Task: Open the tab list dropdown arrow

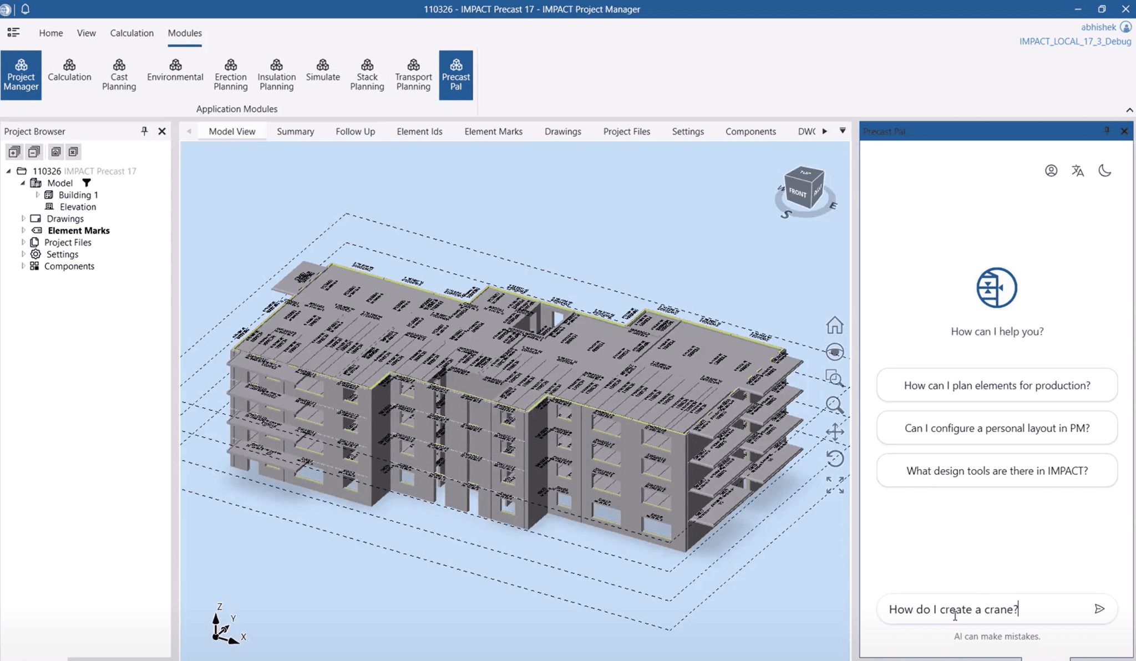Action: pos(843,131)
